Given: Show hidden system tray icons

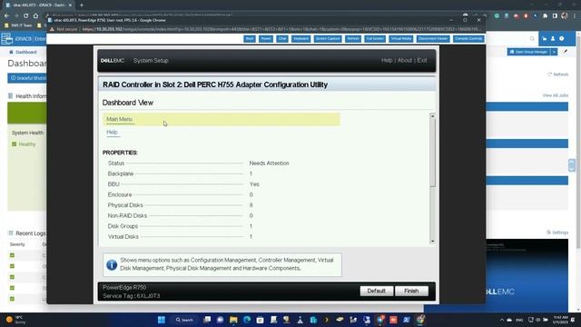Looking at the screenshot, I should coord(502,320).
